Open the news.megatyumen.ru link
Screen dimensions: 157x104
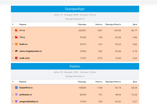pos(31,51)
